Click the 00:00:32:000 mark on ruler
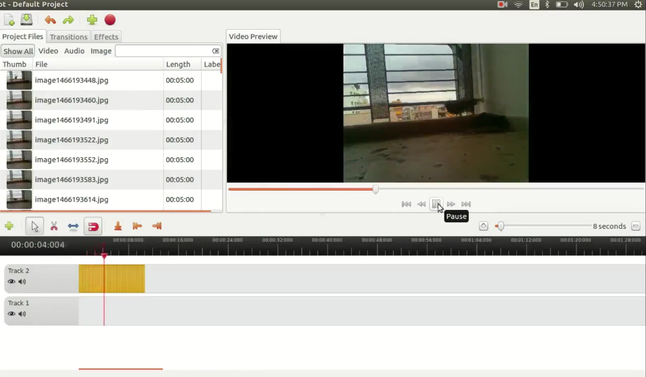This screenshot has height=377, width=646. [277, 240]
